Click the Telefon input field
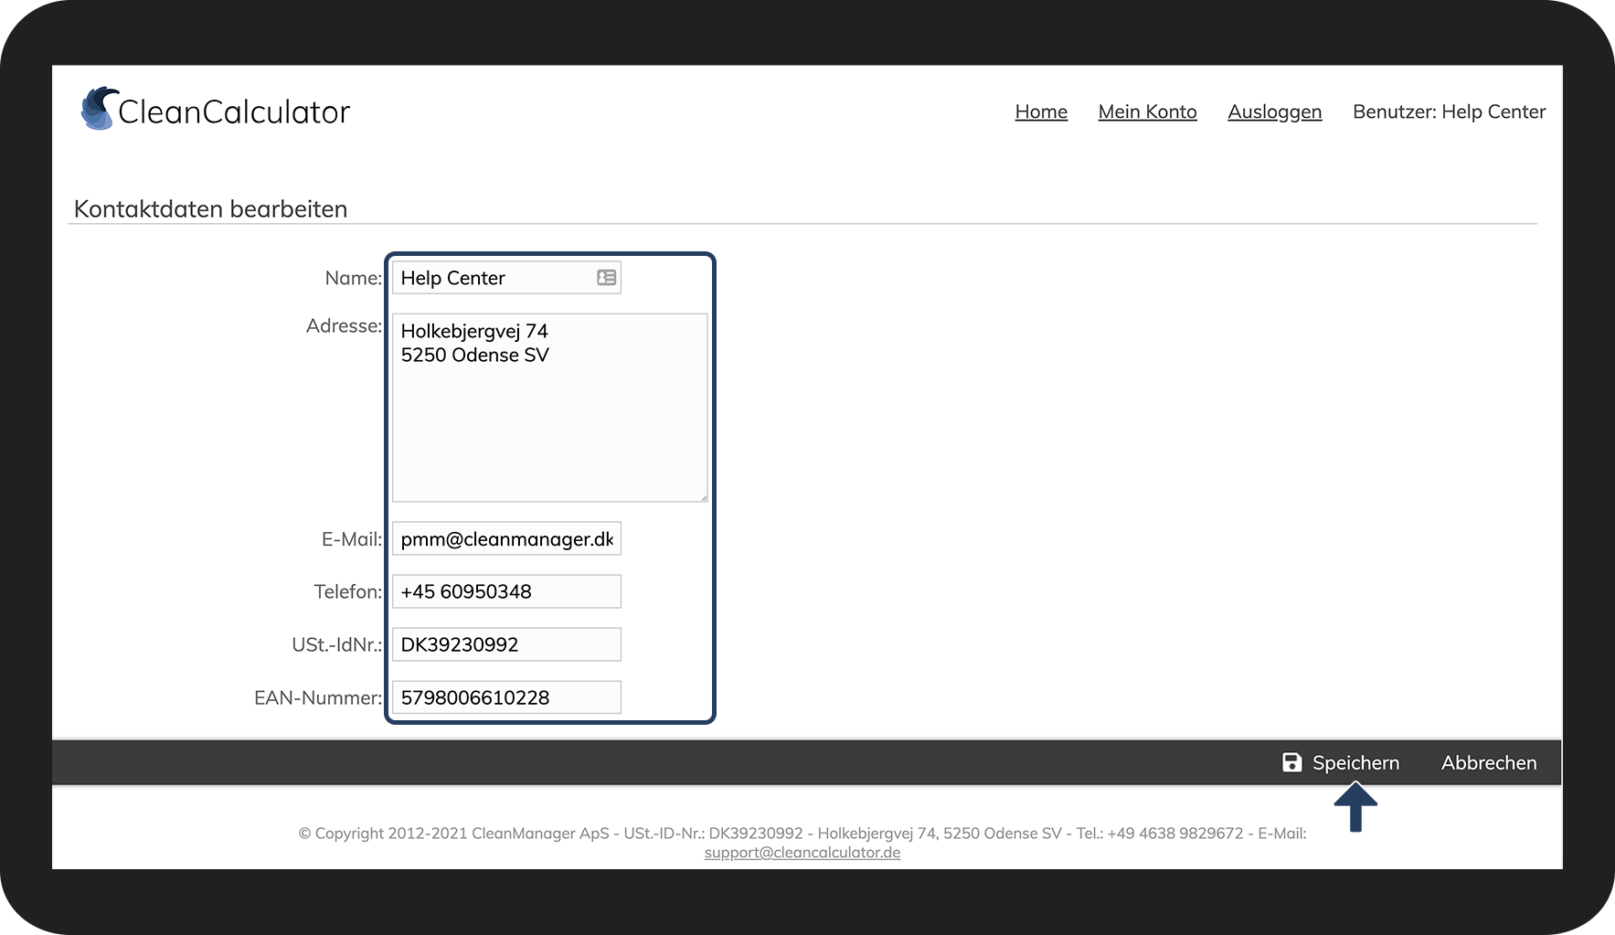 (506, 591)
